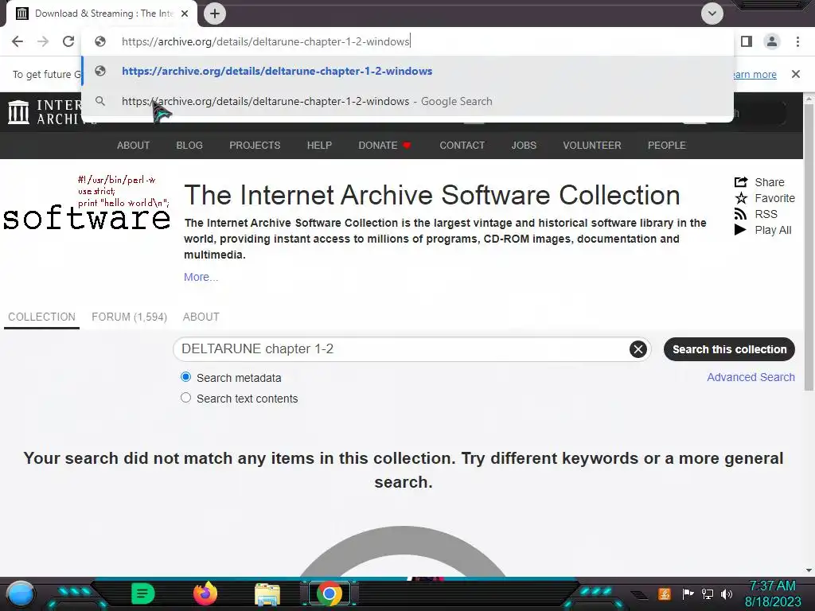The width and height of the screenshot is (815, 611).
Task: Switch to the collection ABOUT tab
Action: [x=201, y=317]
